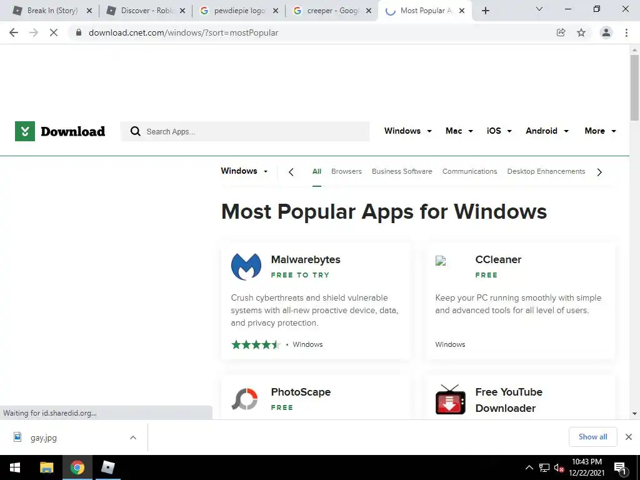Image resolution: width=640 pixels, height=480 pixels.
Task: Close the creeper Google tab
Action: click(369, 11)
